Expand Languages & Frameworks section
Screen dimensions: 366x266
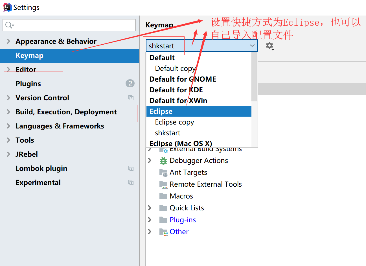point(8,126)
